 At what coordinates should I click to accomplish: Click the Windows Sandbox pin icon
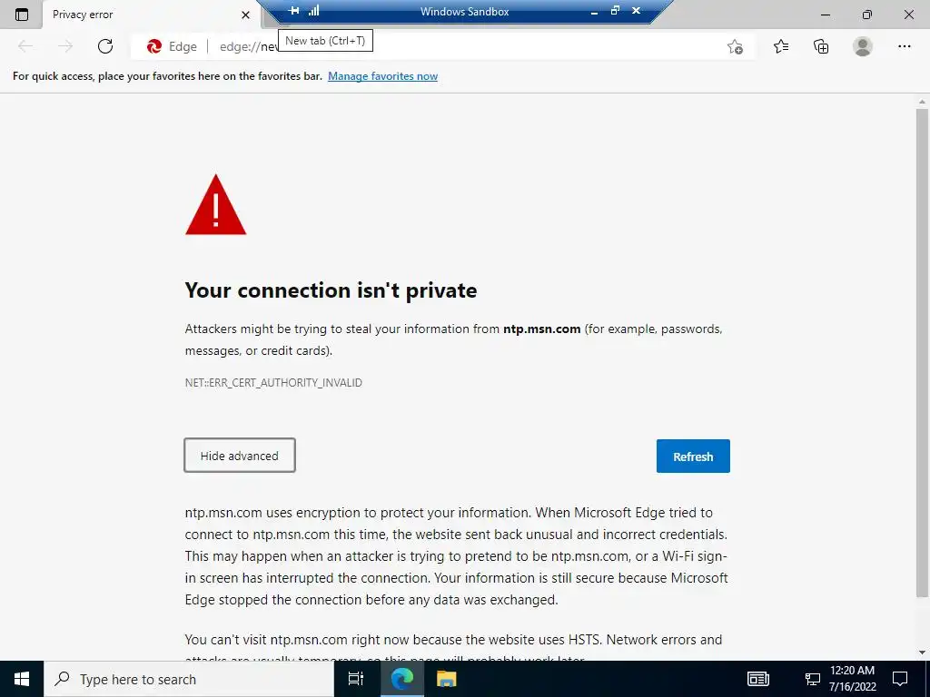[293, 11]
